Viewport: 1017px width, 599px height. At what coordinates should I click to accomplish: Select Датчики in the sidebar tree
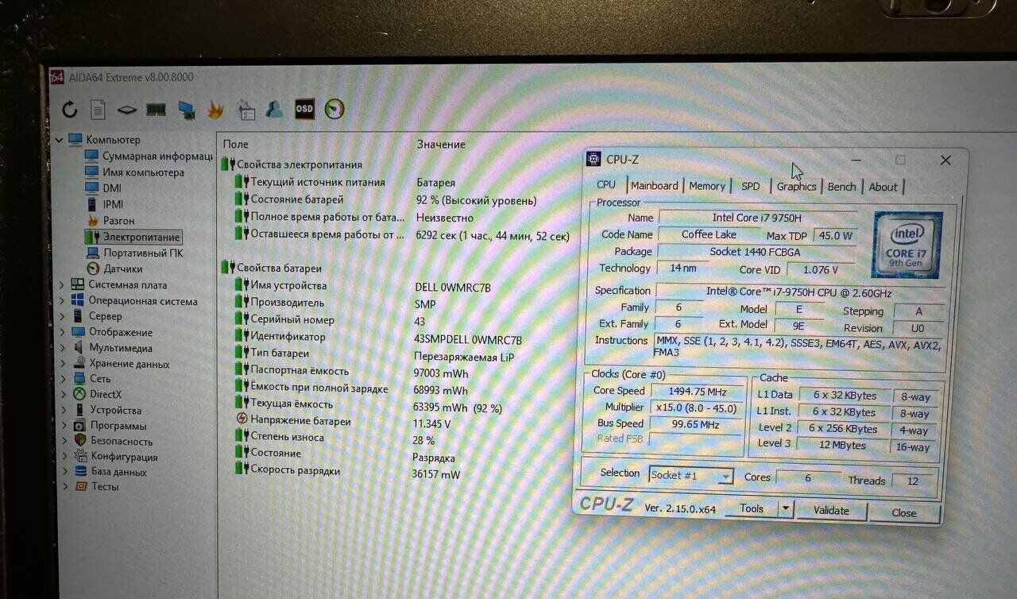122,269
